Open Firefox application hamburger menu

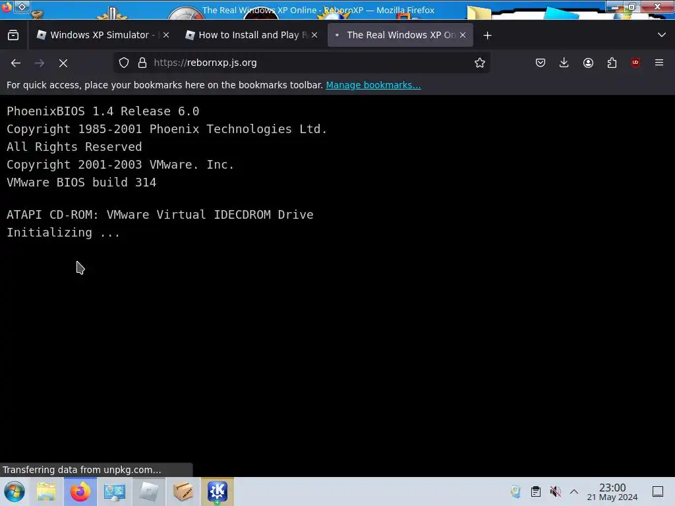tap(659, 63)
